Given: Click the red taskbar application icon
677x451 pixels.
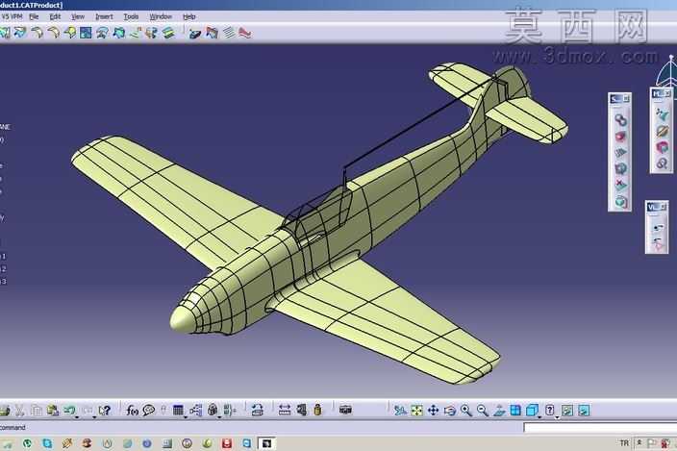Looking at the screenshot, I should point(227,443).
